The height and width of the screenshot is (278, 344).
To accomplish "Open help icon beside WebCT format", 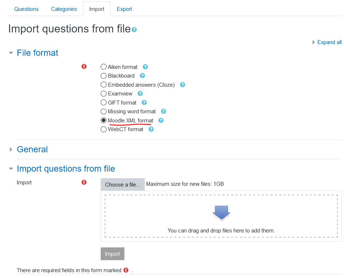I will pos(151,129).
